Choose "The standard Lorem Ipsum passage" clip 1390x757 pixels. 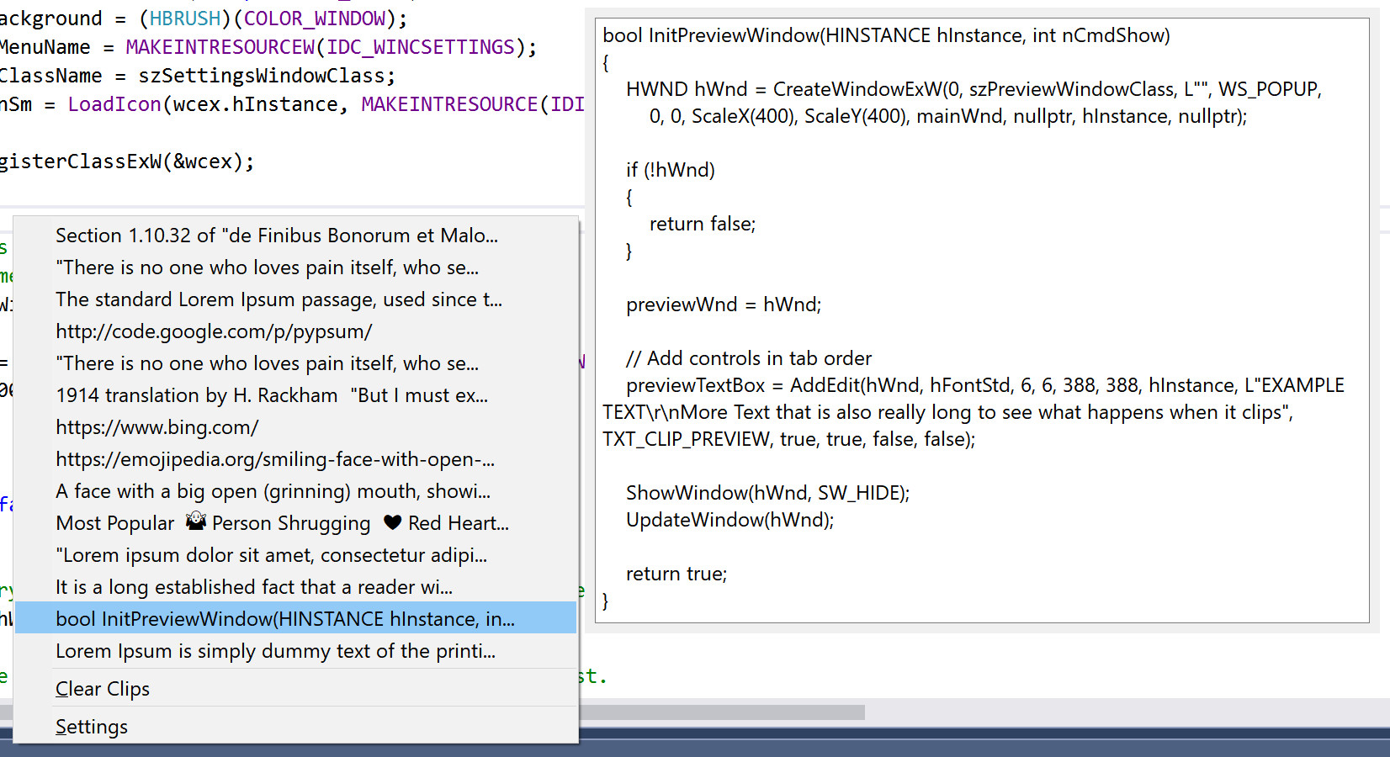pyautogui.click(x=279, y=299)
